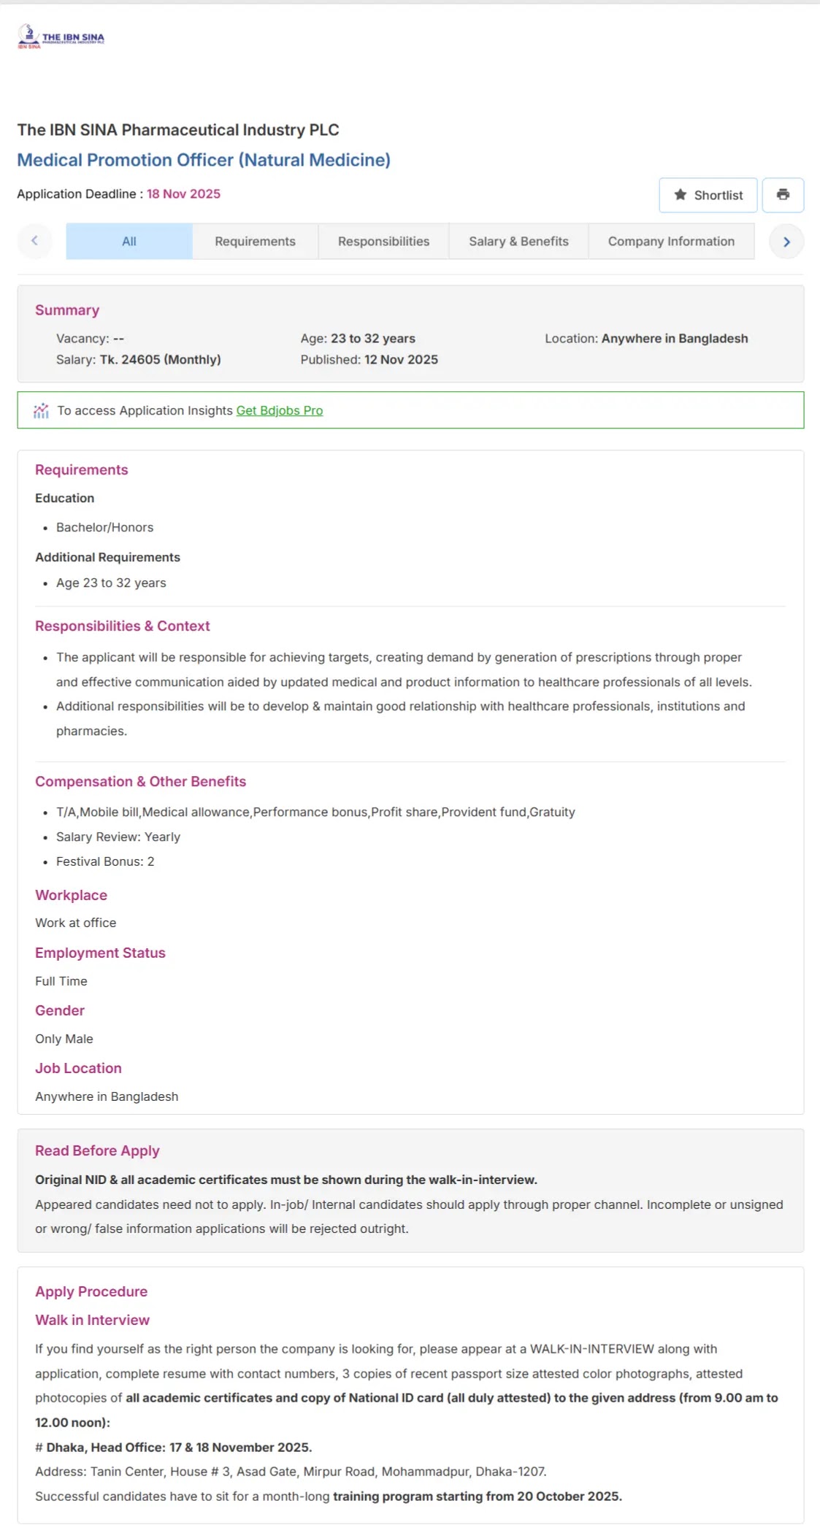Viewport: 820px width, 1533px height.
Task: Switch to the Requirements tab
Action: pos(255,242)
